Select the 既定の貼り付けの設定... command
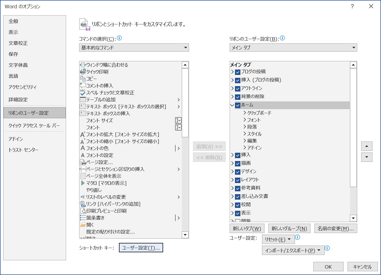The image size is (381, 275). tap(130, 232)
